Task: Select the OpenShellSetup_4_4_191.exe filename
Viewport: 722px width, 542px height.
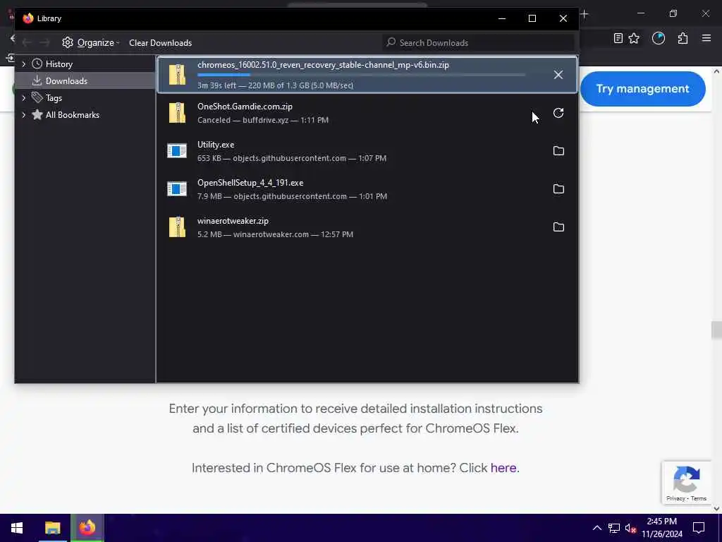Action: (250, 183)
